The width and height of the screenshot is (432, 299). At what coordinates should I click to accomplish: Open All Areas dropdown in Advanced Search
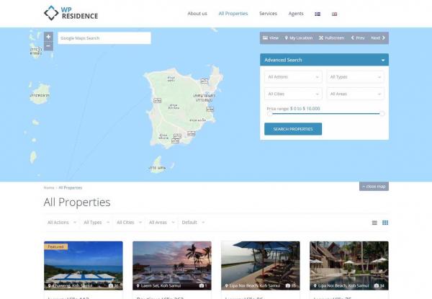click(x=356, y=94)
